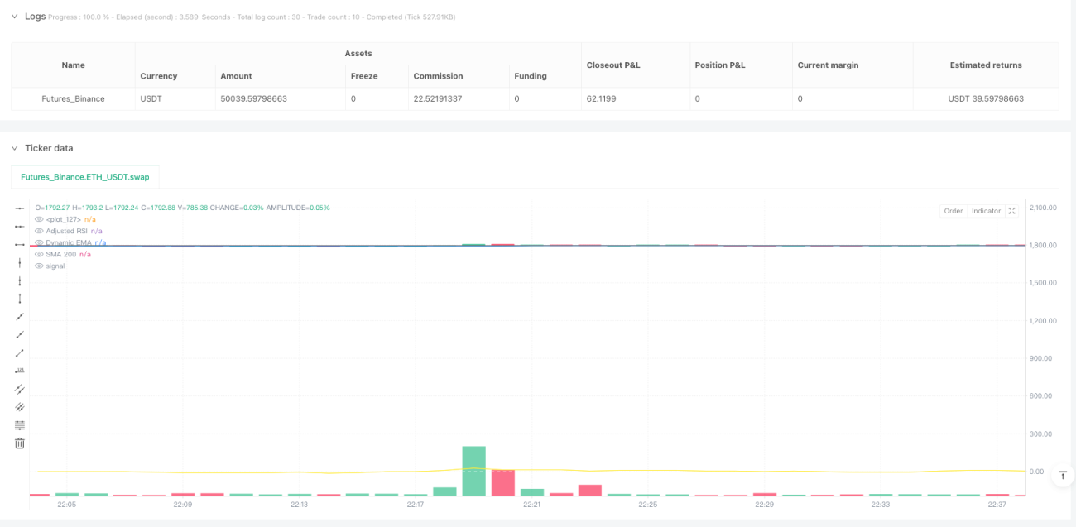Viewport: 1076px width, 527px height.
Task: Collapse the Ticker data section
Action: 14,148
